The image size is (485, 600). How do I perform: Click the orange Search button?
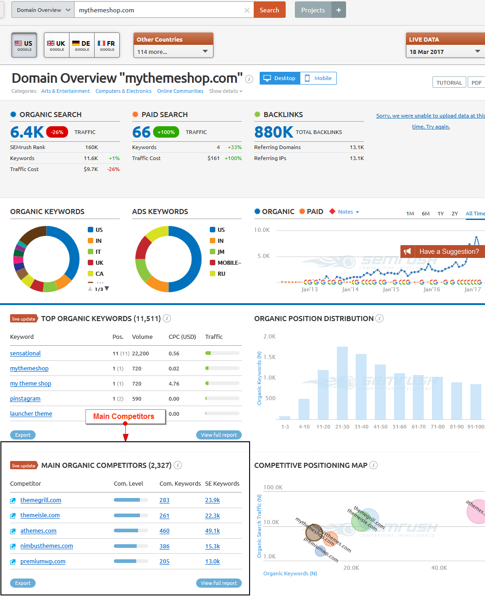tap(270, 10)
